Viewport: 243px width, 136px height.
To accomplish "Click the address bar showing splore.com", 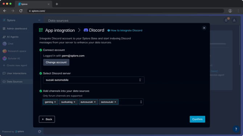I will (125, 11).
